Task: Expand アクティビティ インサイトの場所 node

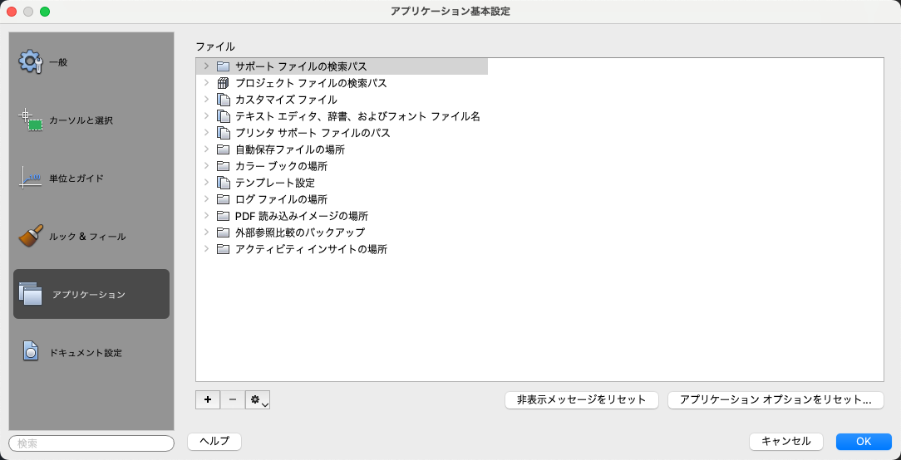Action: click(x=206, y=249)
